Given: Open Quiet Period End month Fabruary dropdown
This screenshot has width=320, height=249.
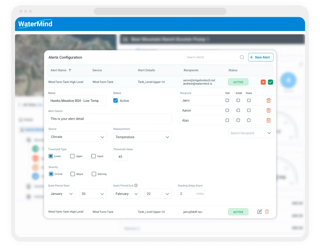Looking at the screenshot, I should pos(127,193).
